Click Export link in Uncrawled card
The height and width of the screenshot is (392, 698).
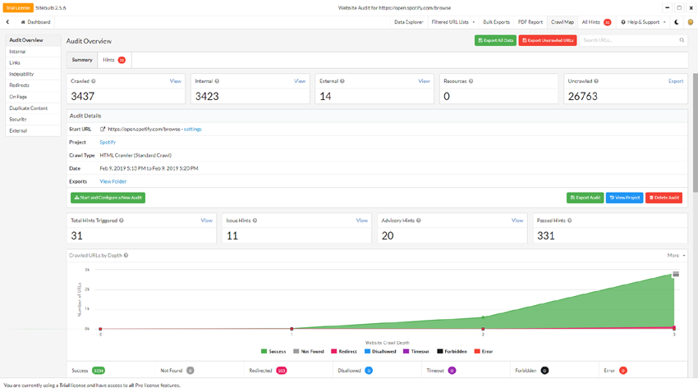[675, 81]
